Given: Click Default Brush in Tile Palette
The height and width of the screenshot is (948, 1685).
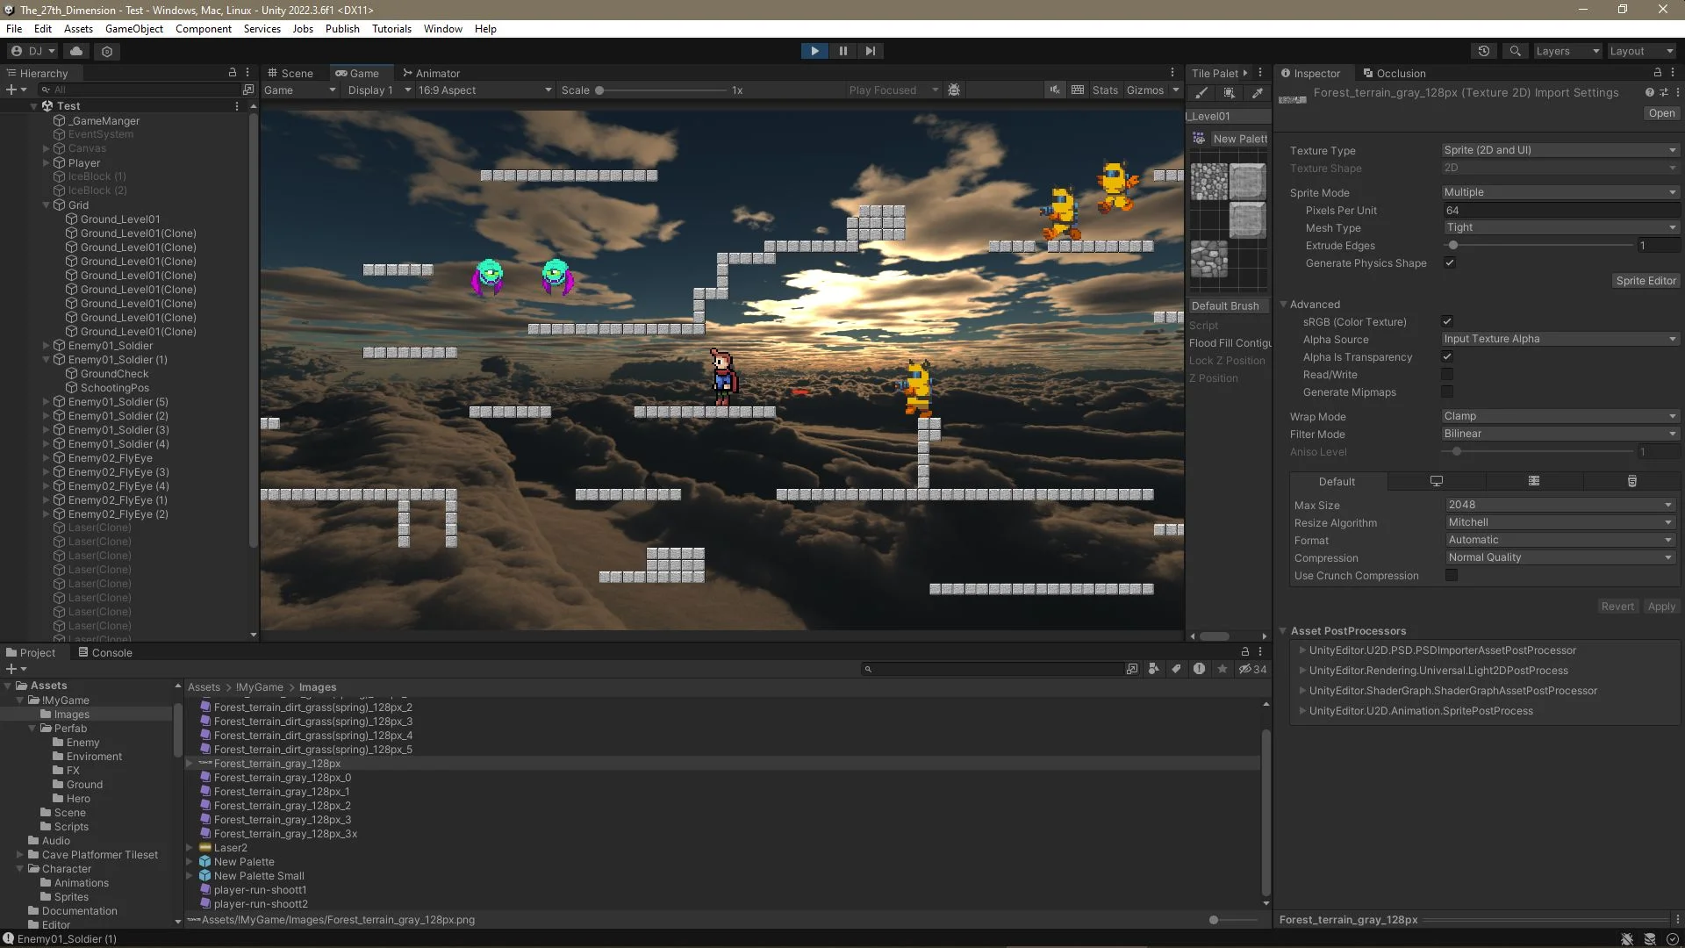Looking at the screenshot, I should 1230,305.
